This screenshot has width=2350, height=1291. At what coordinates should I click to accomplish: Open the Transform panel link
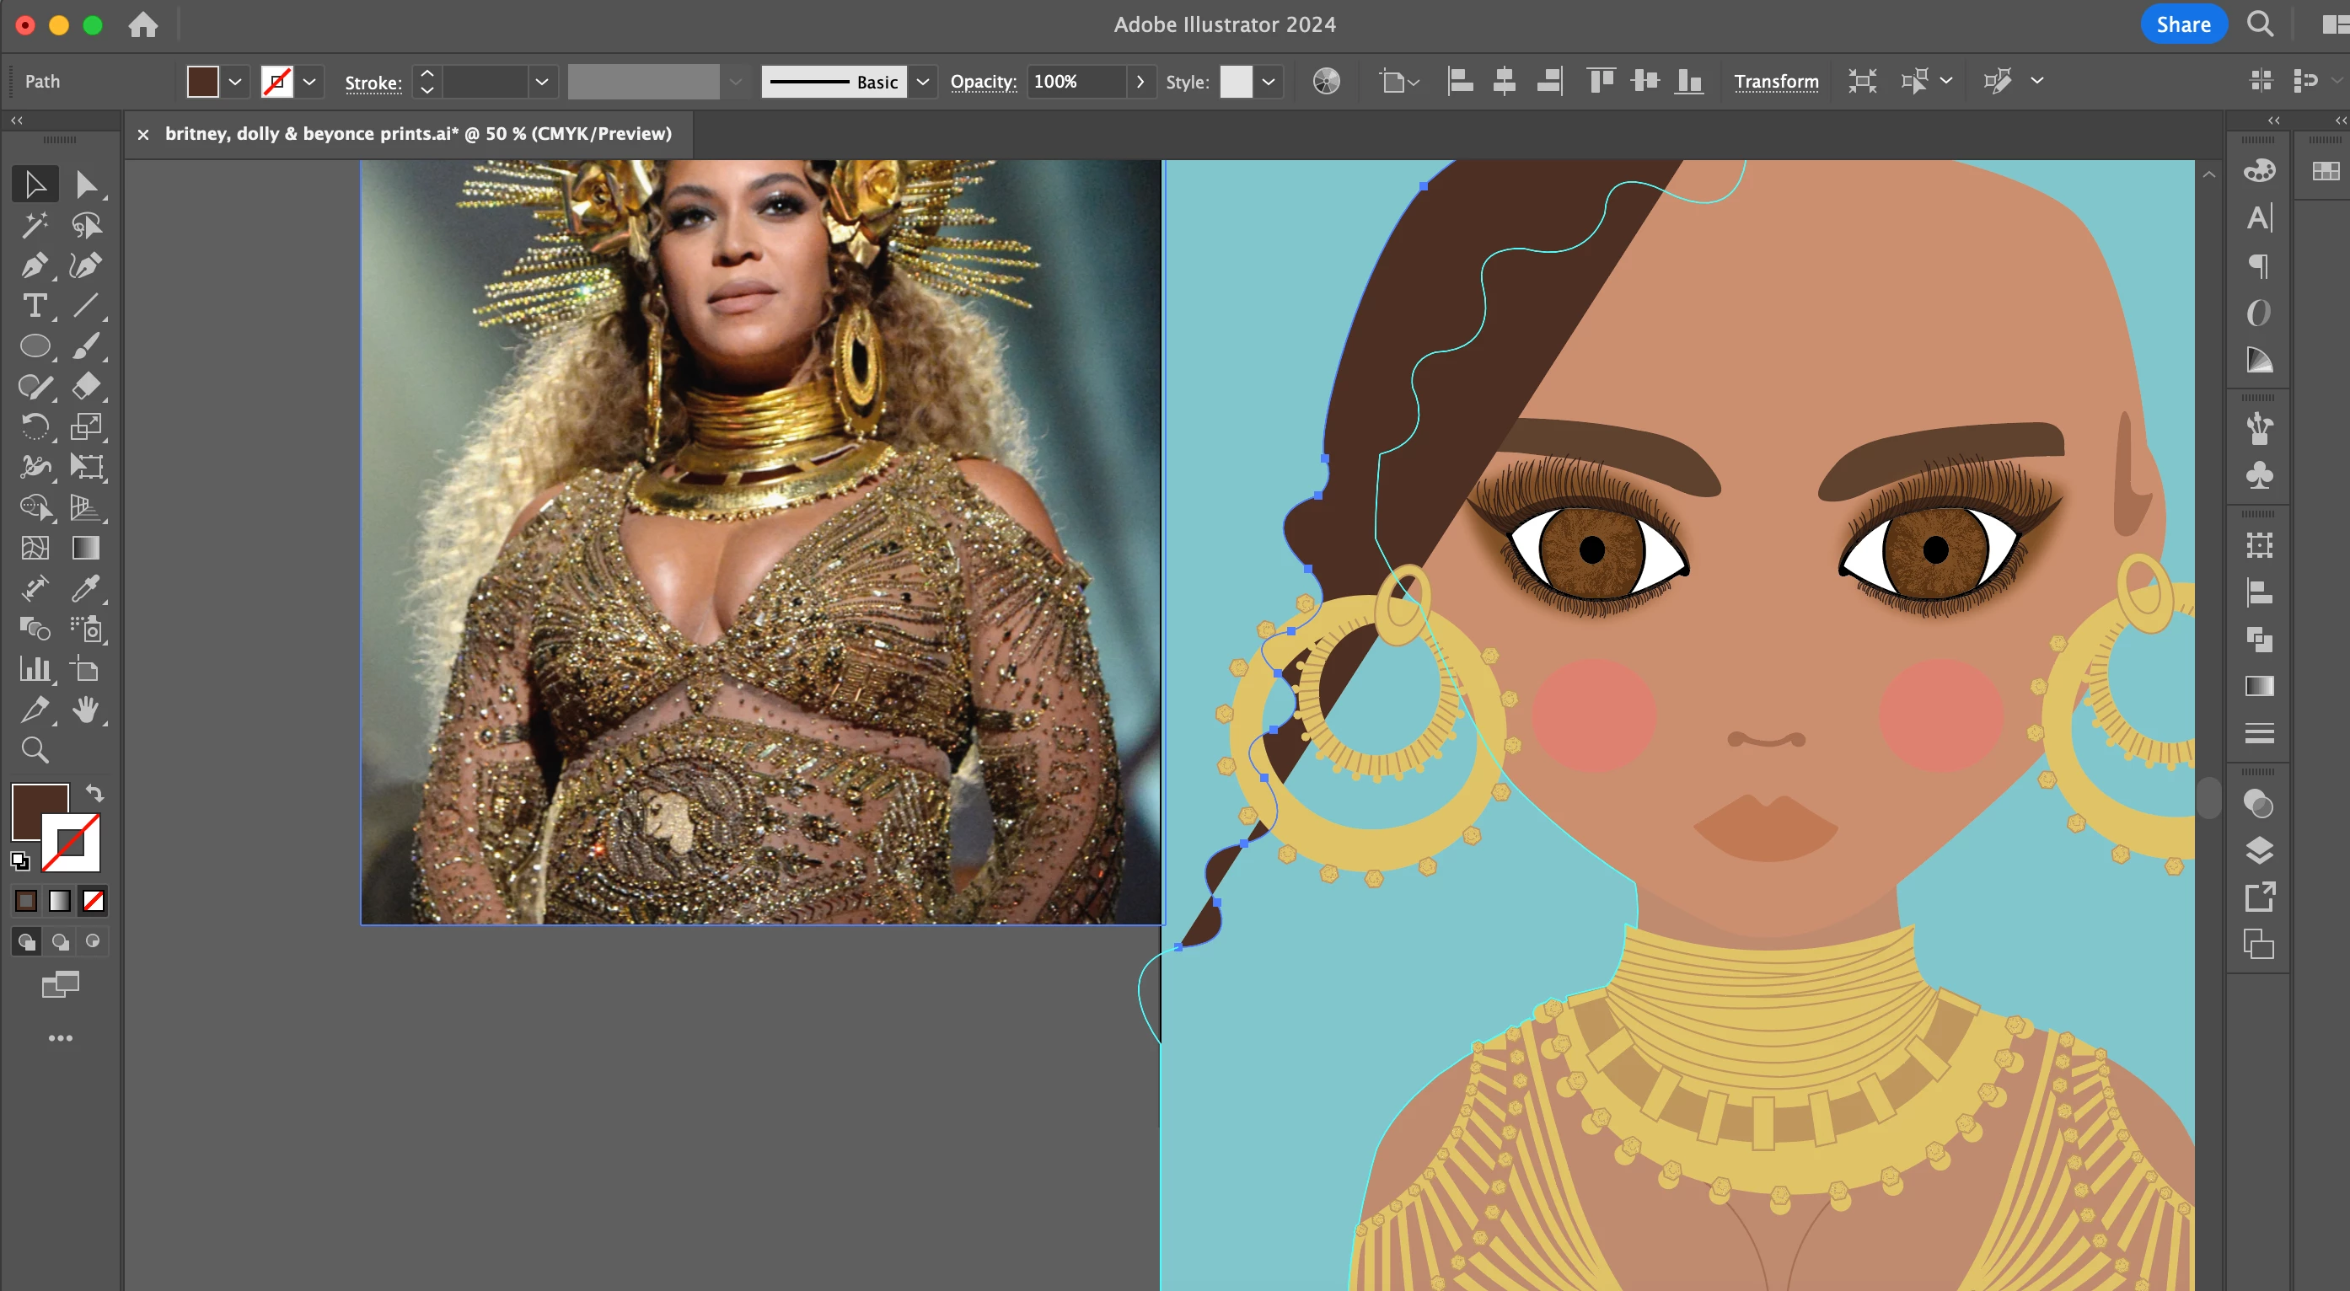[x=1775, y=82]
